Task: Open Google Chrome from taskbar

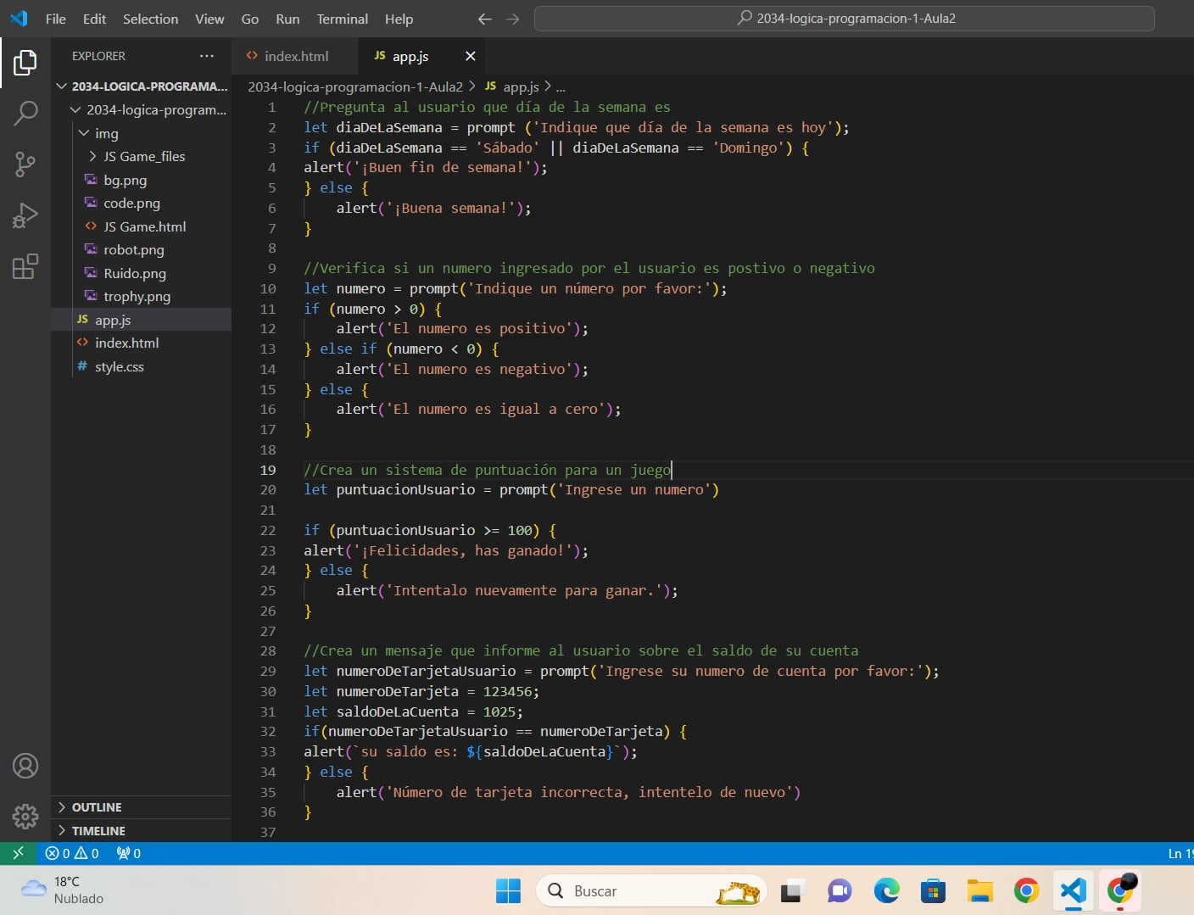Action: pos(1026,890)
